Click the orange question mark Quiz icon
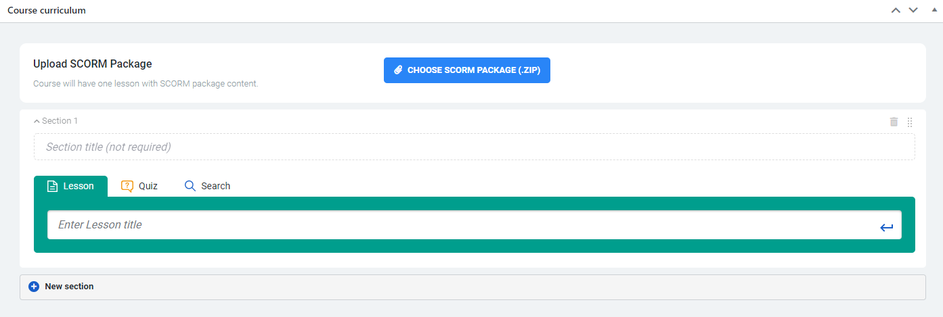Viewport: 943px width, 317px height. point(127,186)
